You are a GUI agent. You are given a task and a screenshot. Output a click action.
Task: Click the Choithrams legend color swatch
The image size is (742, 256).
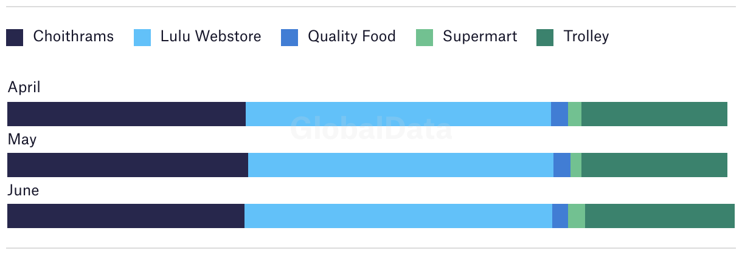15,38
